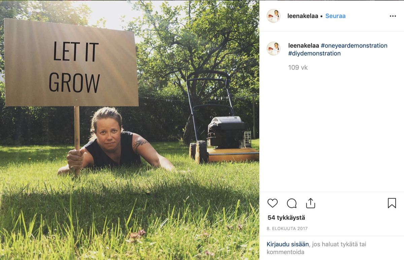Screen dimensions: 404x260
Task: Click the 109 vk timestamp
Action: pyautogui.click(x=298, y=67)
